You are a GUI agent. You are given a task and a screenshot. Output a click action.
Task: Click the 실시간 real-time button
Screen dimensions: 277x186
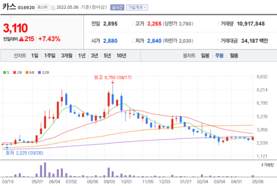tap(117, 8)
